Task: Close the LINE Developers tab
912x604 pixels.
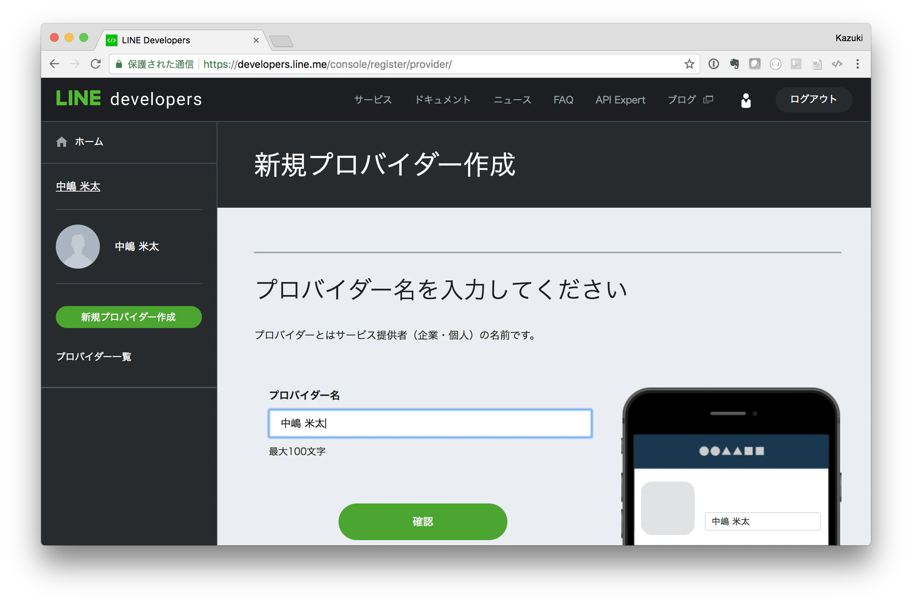Action: pos(256,40)
